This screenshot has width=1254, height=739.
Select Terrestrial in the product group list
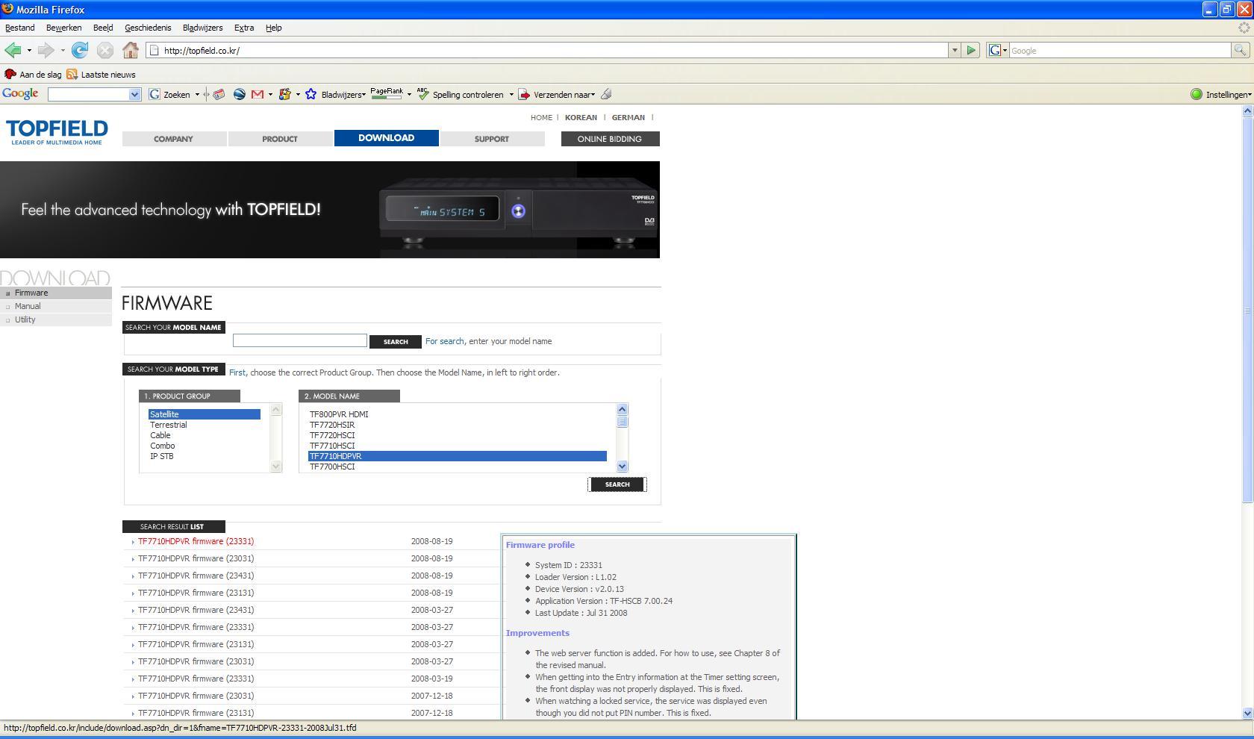pos(169,425)
